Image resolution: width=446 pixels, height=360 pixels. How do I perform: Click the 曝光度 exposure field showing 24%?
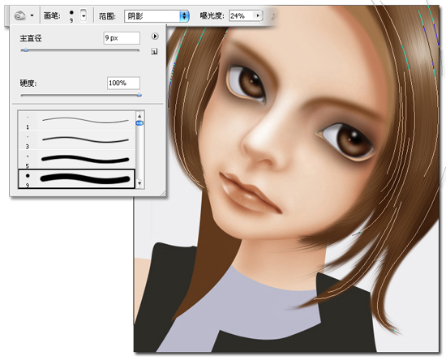point(242,15)
